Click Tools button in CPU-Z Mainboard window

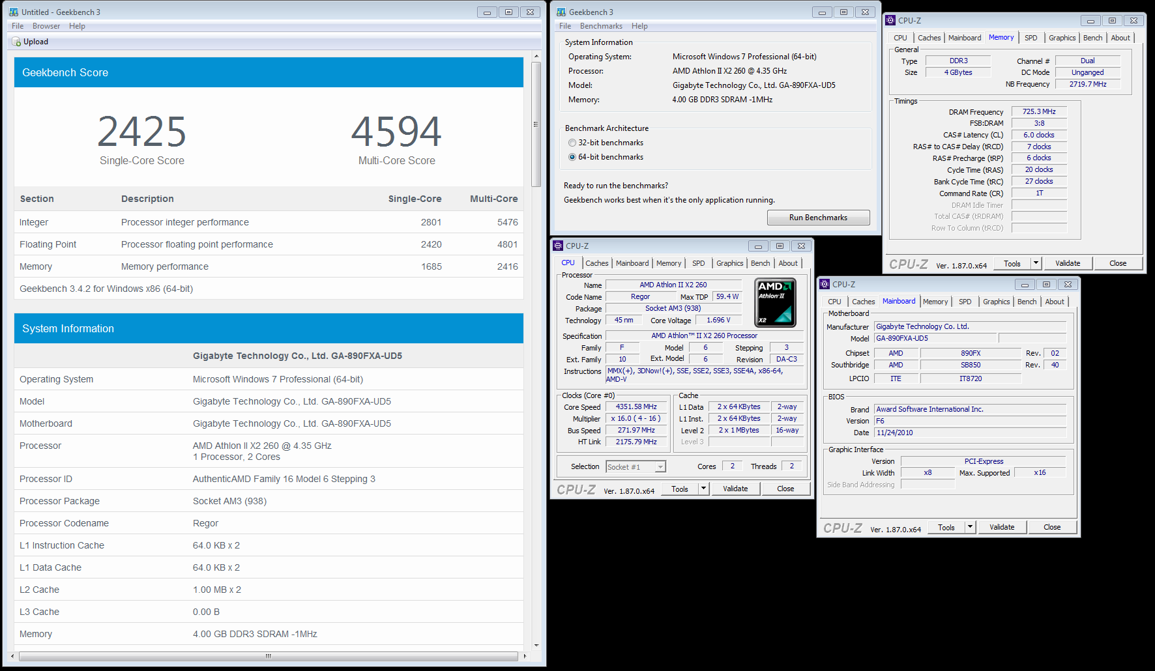(946, 527)
